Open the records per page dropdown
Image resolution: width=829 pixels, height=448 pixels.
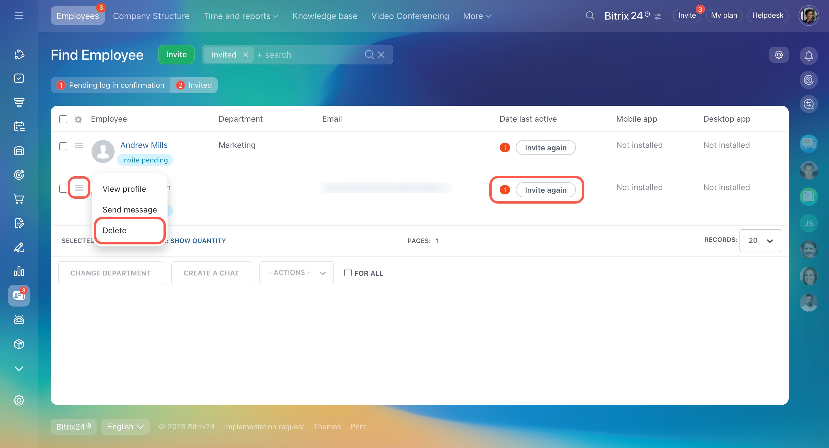760,240
